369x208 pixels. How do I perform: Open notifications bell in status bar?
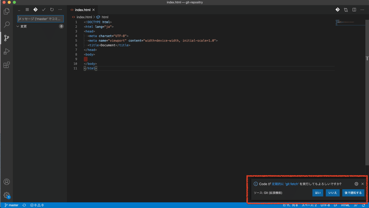pyautogui.click(x=363, y=205)
